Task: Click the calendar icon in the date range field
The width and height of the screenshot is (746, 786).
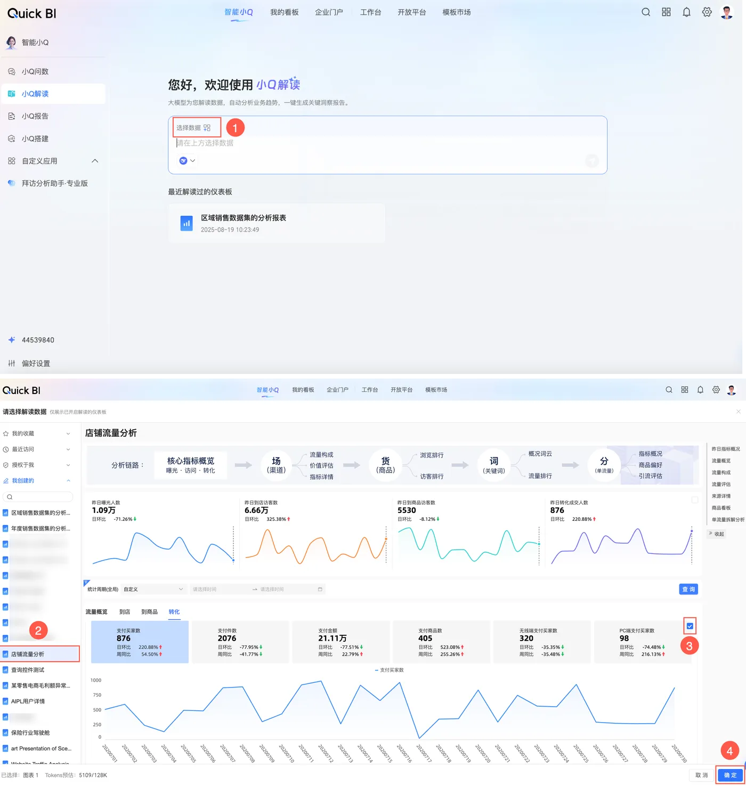Action: [x=320, y=589]
